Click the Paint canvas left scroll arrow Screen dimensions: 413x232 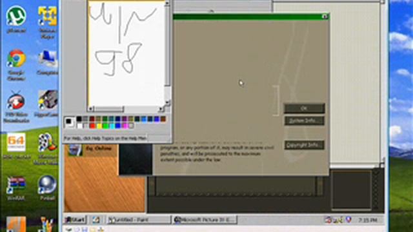tap(90, 109)
